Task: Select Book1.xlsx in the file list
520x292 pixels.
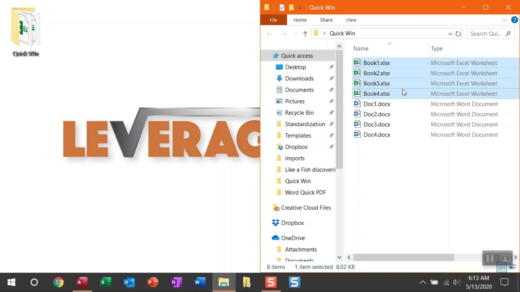Action: pos(377,63)
